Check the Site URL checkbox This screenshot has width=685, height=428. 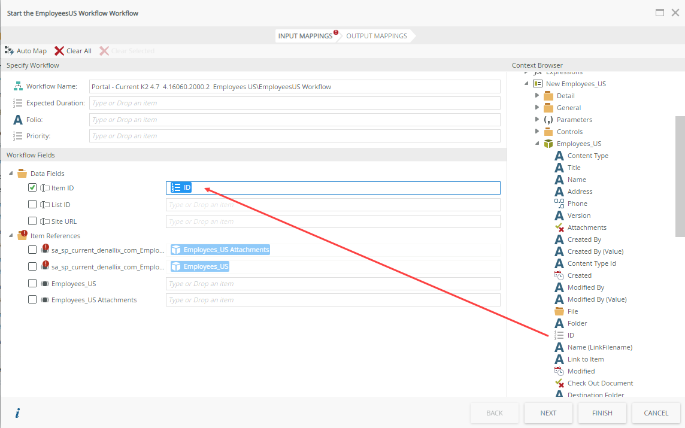point(32,221)
